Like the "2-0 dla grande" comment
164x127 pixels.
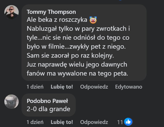pyautogui.click(x=62, y=122)
